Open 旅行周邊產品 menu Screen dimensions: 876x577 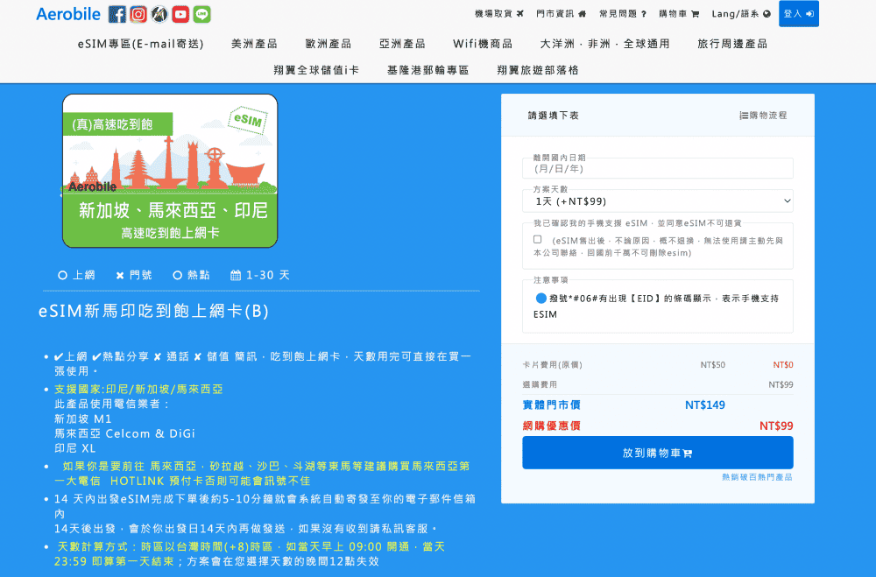[x=732, y=44]
